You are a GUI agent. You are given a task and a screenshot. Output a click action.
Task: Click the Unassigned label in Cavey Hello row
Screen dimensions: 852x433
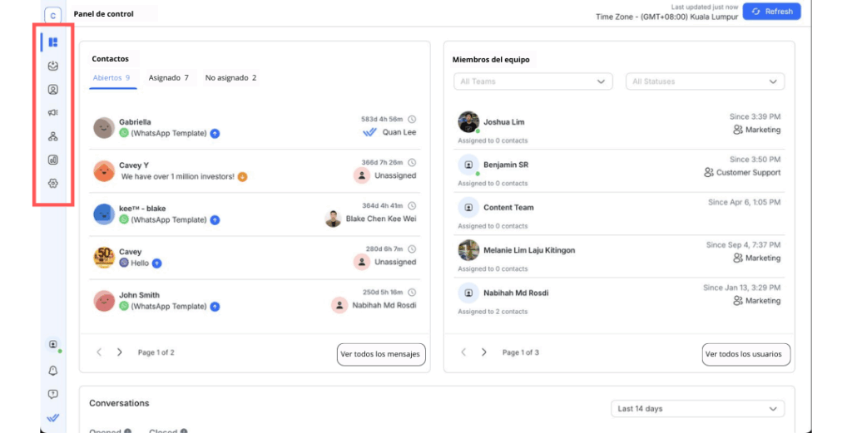pyautogui.click(x=395, y=262)
